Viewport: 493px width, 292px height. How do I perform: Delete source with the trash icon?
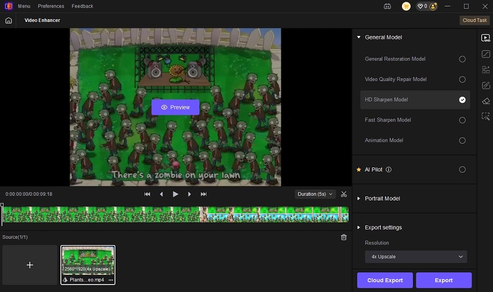pyautogui.click(x=344, y=237)
